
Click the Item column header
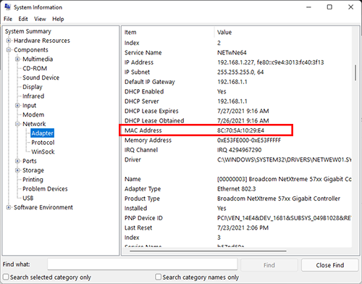(x=168, y=33)
